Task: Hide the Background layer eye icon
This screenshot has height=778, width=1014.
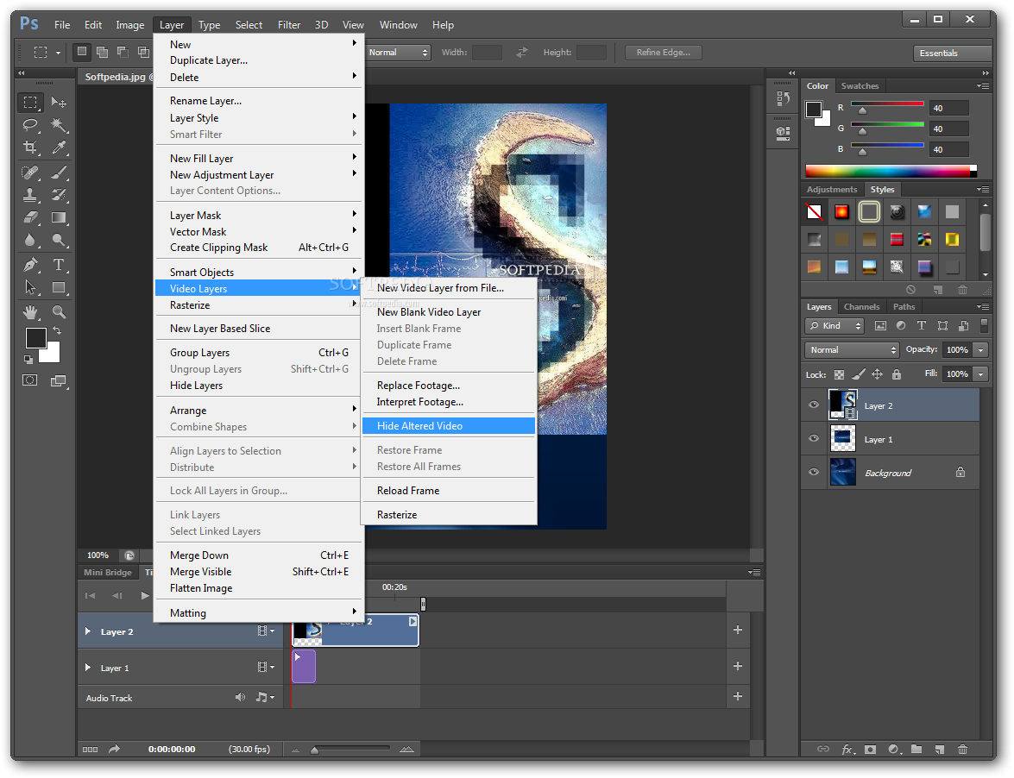Action: point(814,473)
